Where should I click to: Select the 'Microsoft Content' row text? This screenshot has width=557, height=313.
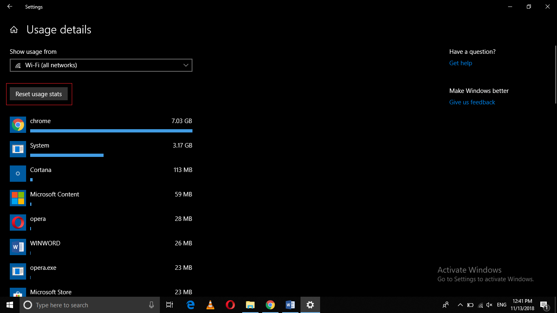55,194
